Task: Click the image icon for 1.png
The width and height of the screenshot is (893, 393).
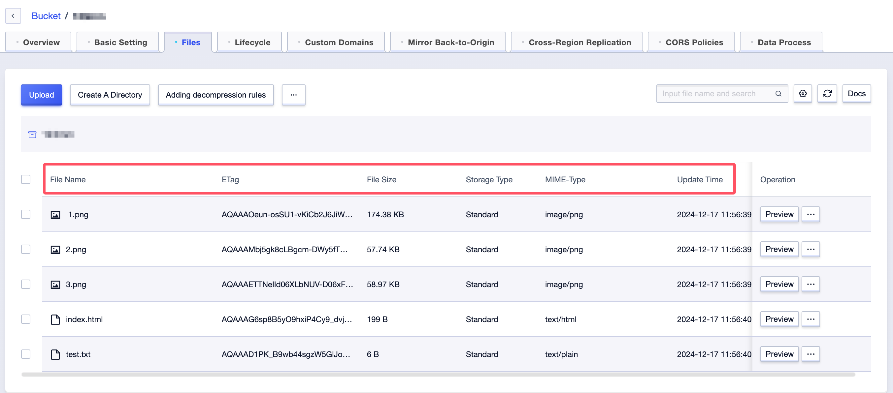Action: pyautogui.click(x=55, y=215)
